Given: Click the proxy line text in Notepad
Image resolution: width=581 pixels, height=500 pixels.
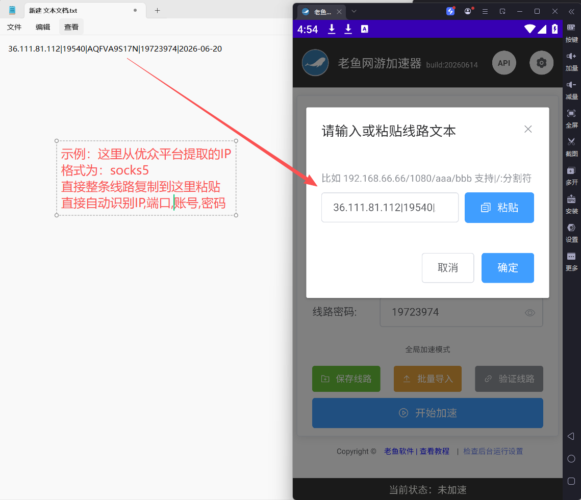Looking at the screenshot, I should (x=115, y=49).
